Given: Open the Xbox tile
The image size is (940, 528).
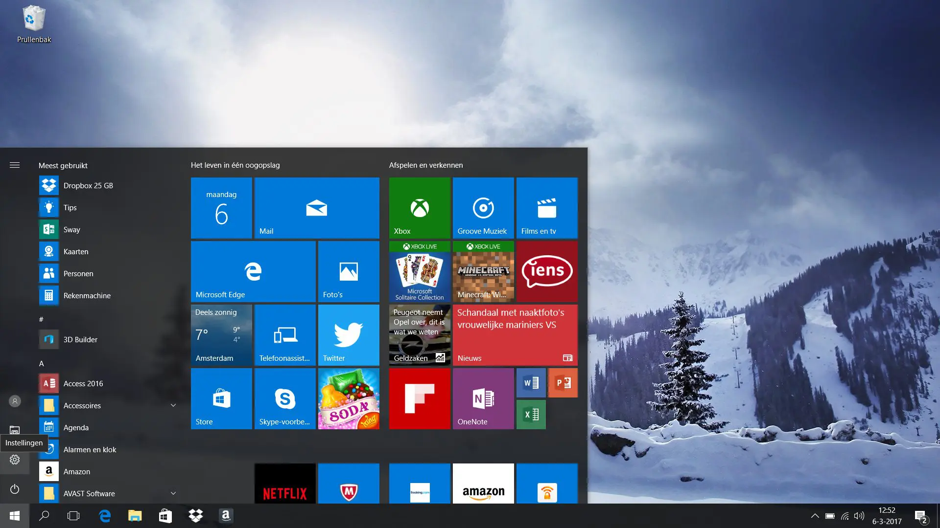Looking at the screenshot, I should (420, 208).
